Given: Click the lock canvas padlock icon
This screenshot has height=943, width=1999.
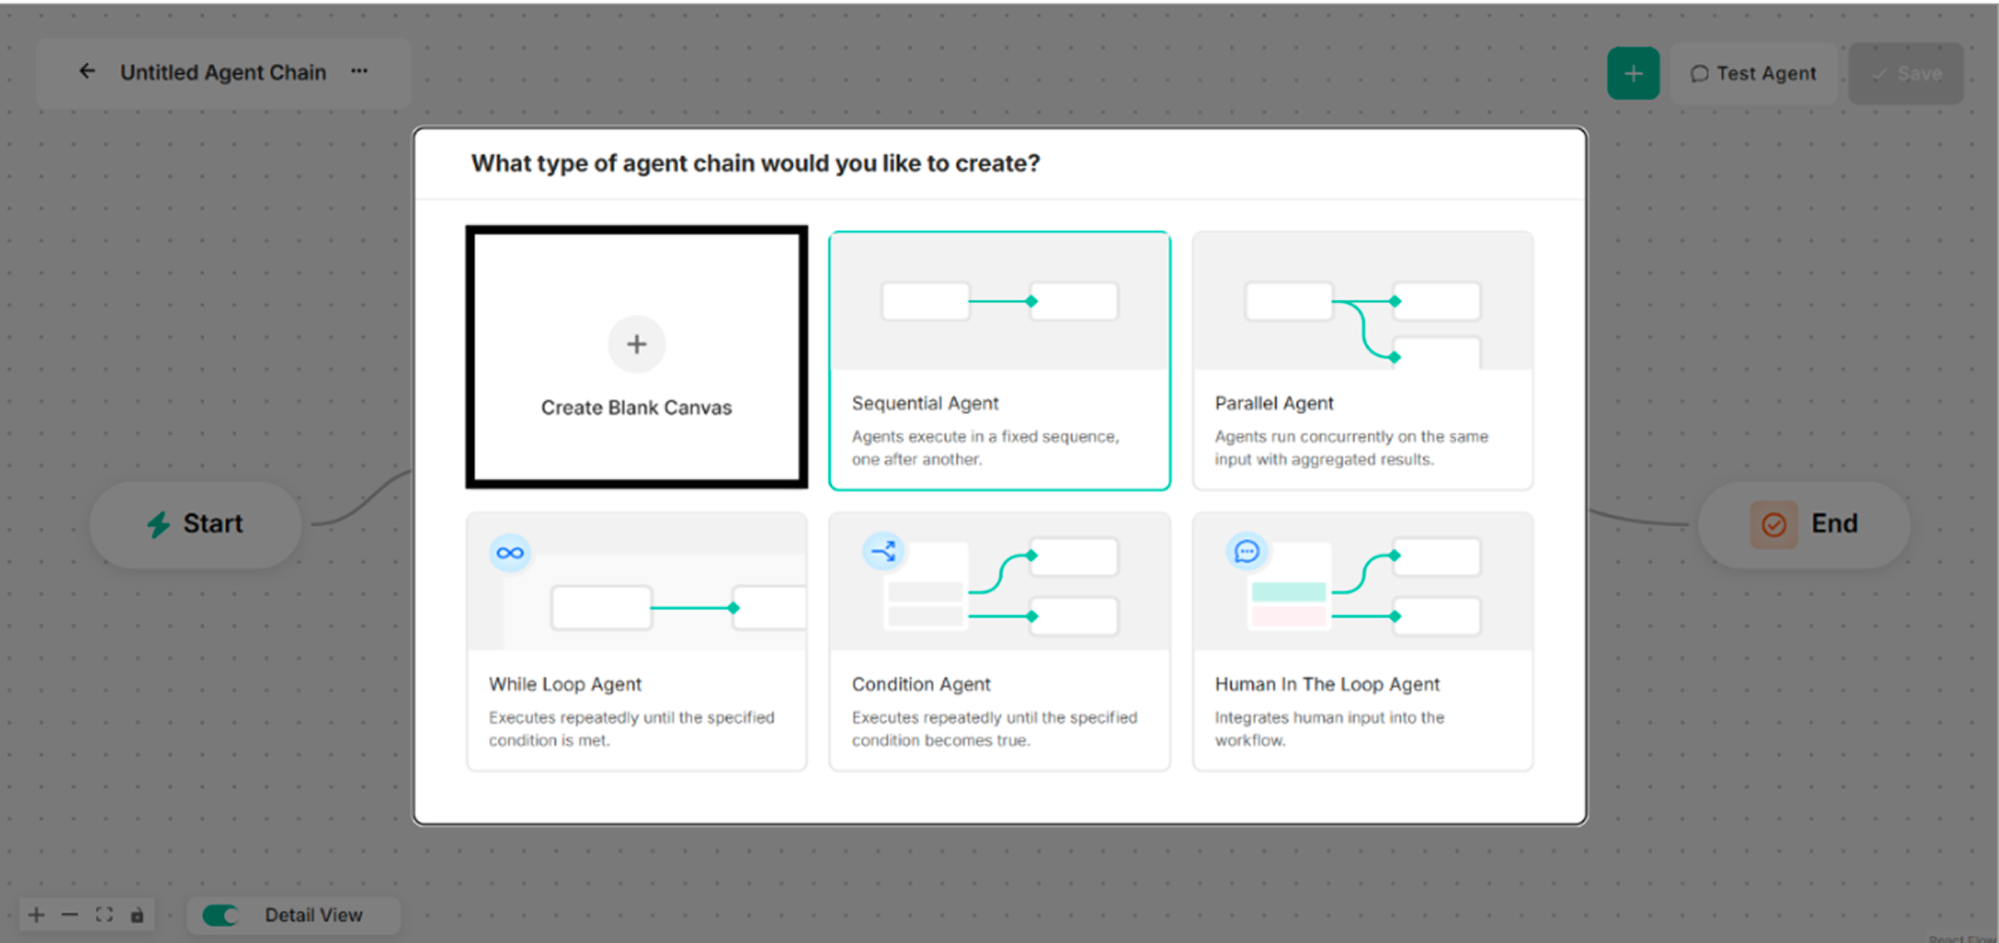Looking at the screenshot, I should pyautogui.click(x=137, y=915).
